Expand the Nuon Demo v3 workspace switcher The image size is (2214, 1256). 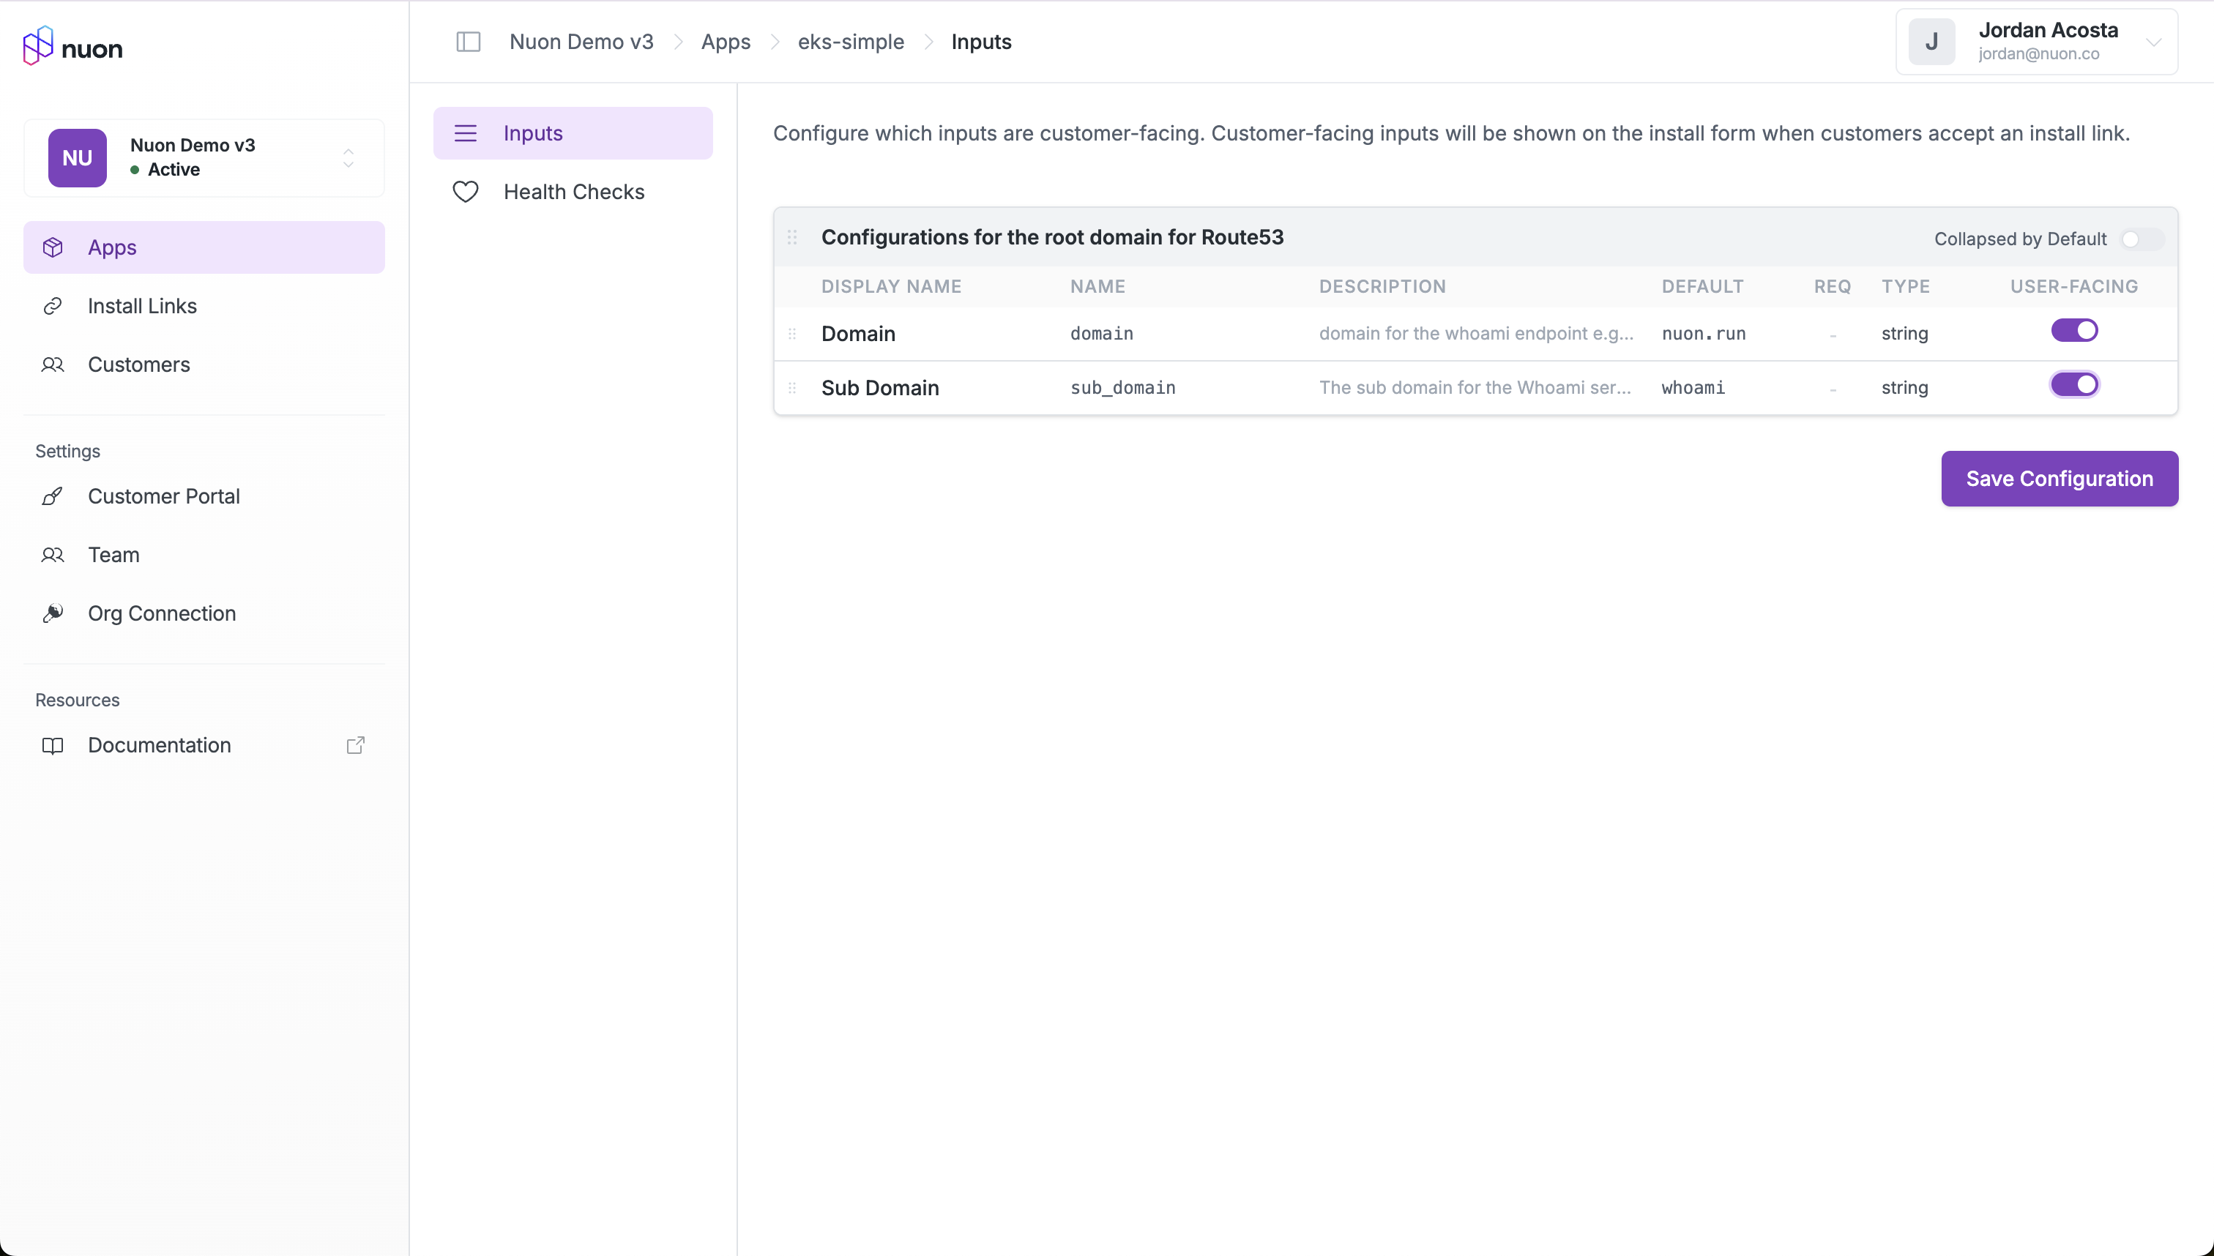point(348,158)
